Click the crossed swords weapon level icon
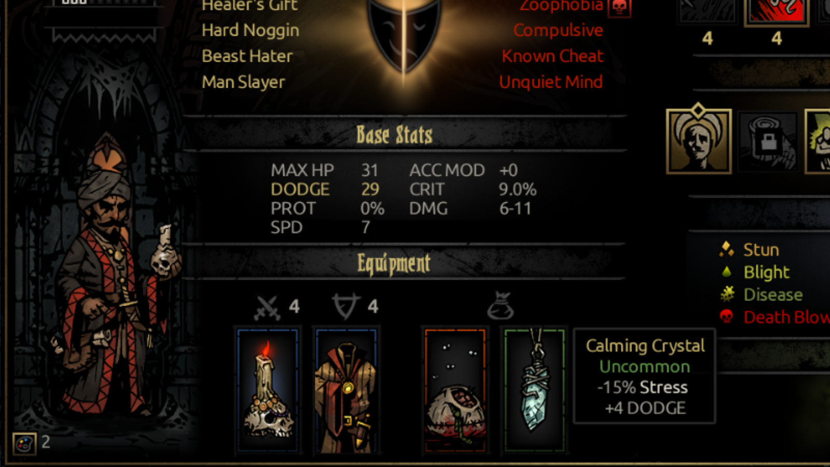The image size is (830, 467). pyautogui.click(x=268, y=307)
